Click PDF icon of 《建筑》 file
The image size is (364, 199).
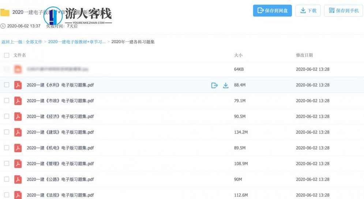[x=18, y=132]
